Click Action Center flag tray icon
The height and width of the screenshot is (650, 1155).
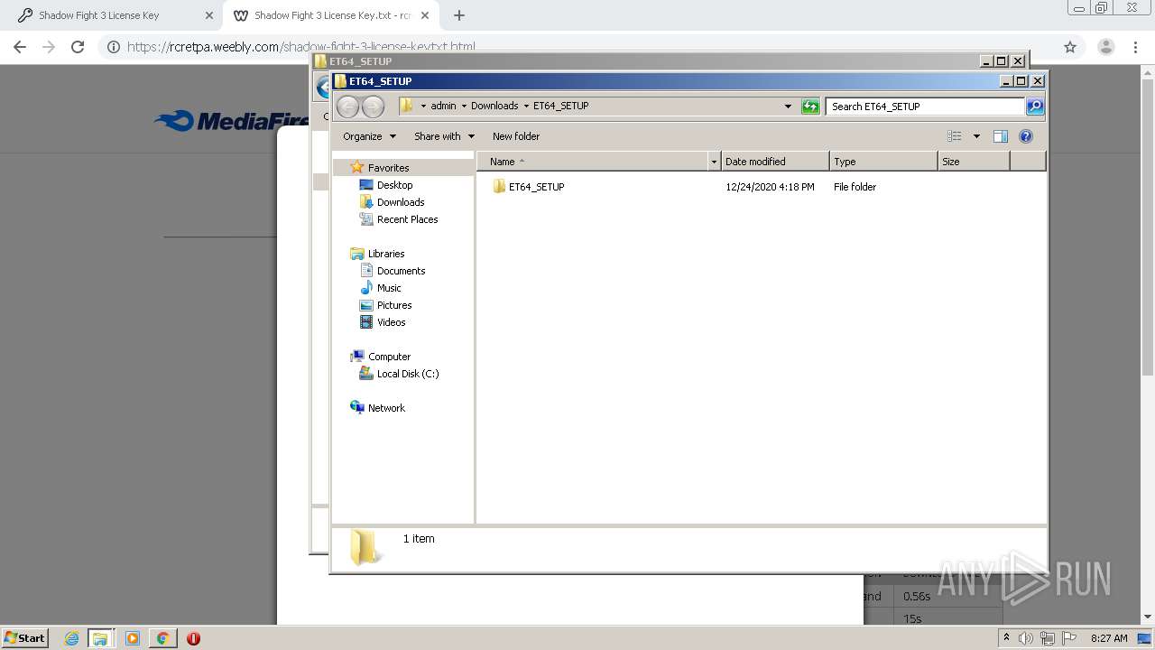(1070, 638)
